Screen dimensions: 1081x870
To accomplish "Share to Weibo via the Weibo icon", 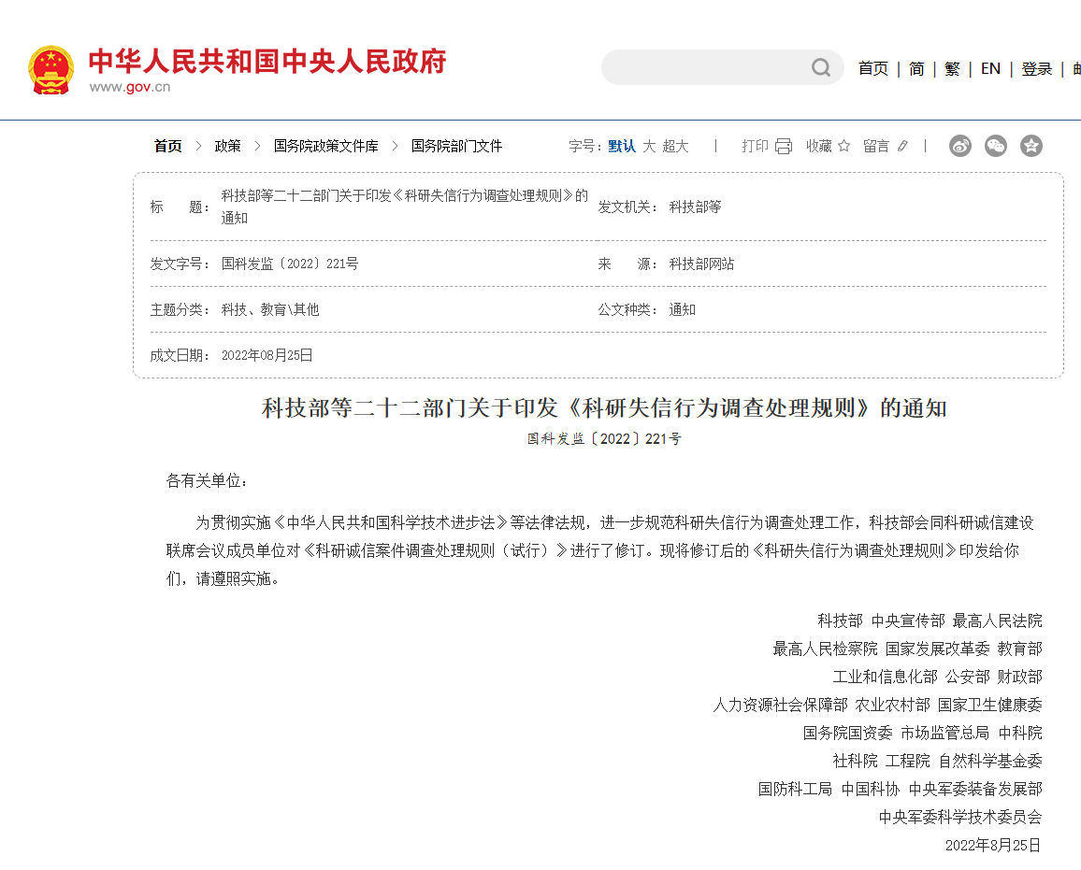I will 960,146.
